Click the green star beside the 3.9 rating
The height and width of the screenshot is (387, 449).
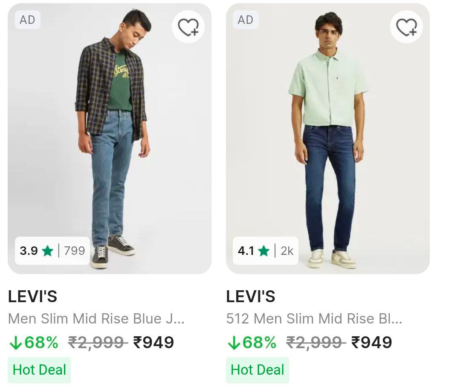(x=47, y=251)
